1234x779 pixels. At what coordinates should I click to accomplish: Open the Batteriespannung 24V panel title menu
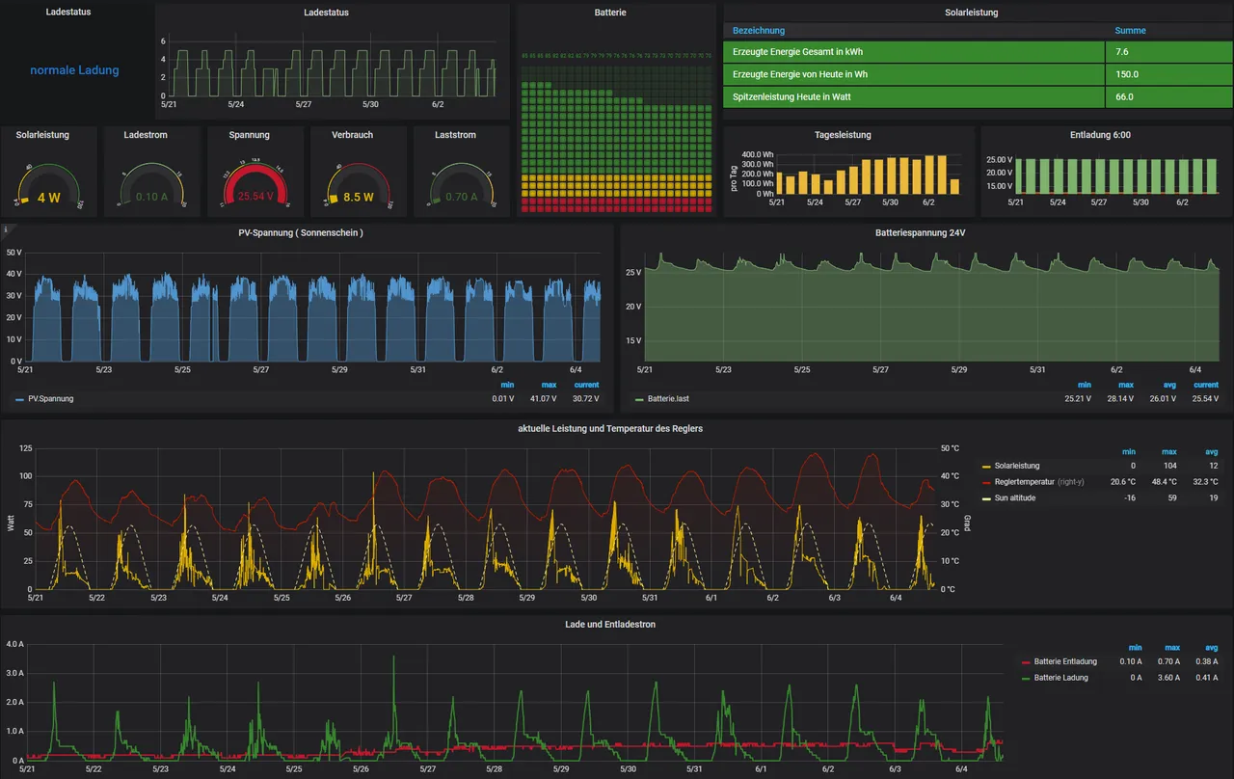922,233
